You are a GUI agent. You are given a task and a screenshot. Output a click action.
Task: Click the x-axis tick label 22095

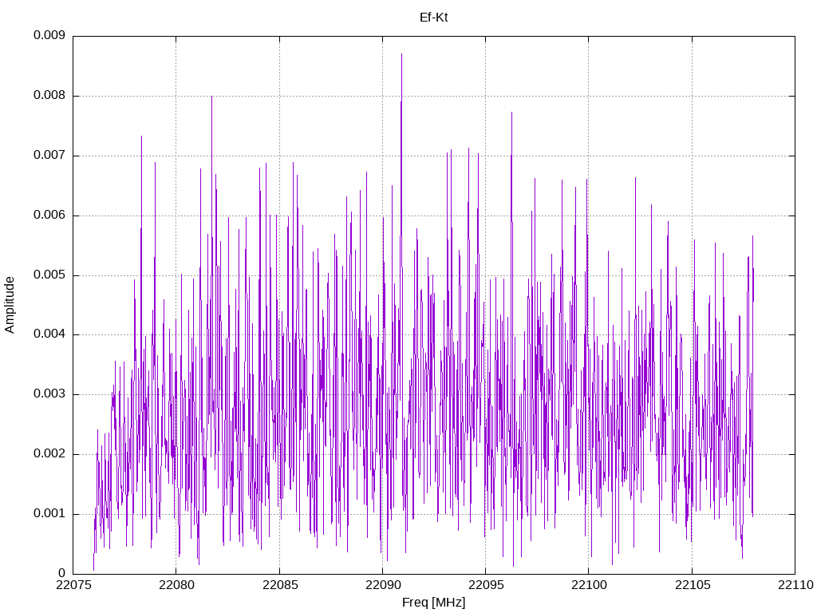(486, 585)
